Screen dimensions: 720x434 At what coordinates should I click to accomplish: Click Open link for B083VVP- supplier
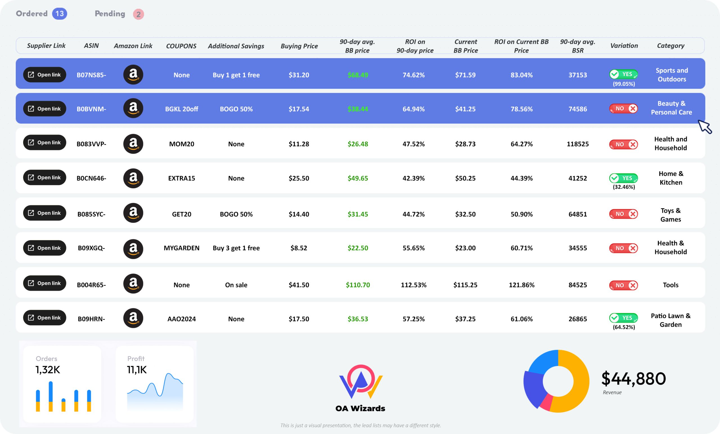[x=44, y=142]
